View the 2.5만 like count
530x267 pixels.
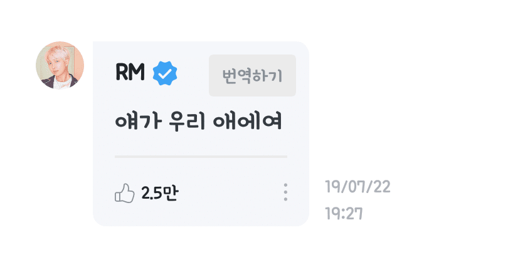159,193
